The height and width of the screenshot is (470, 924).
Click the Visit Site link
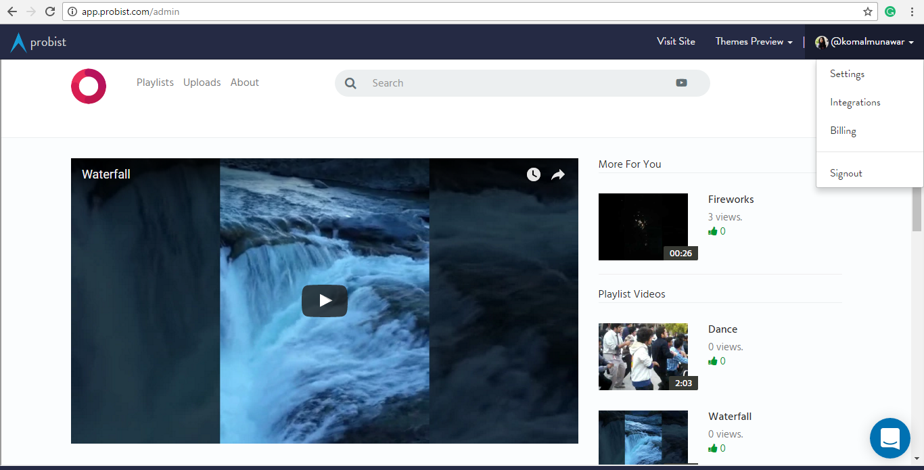pos(676,41)
